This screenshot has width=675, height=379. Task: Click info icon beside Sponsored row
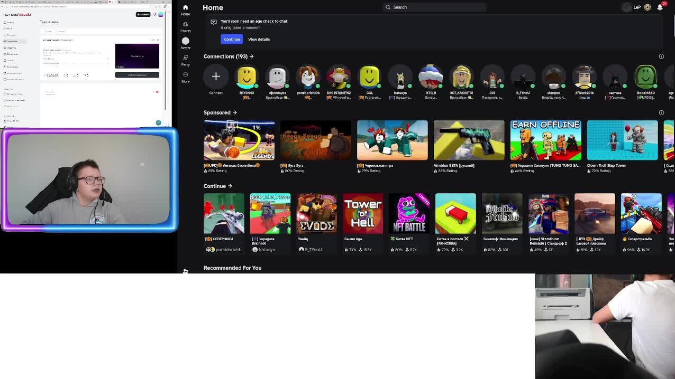[661, 112]
